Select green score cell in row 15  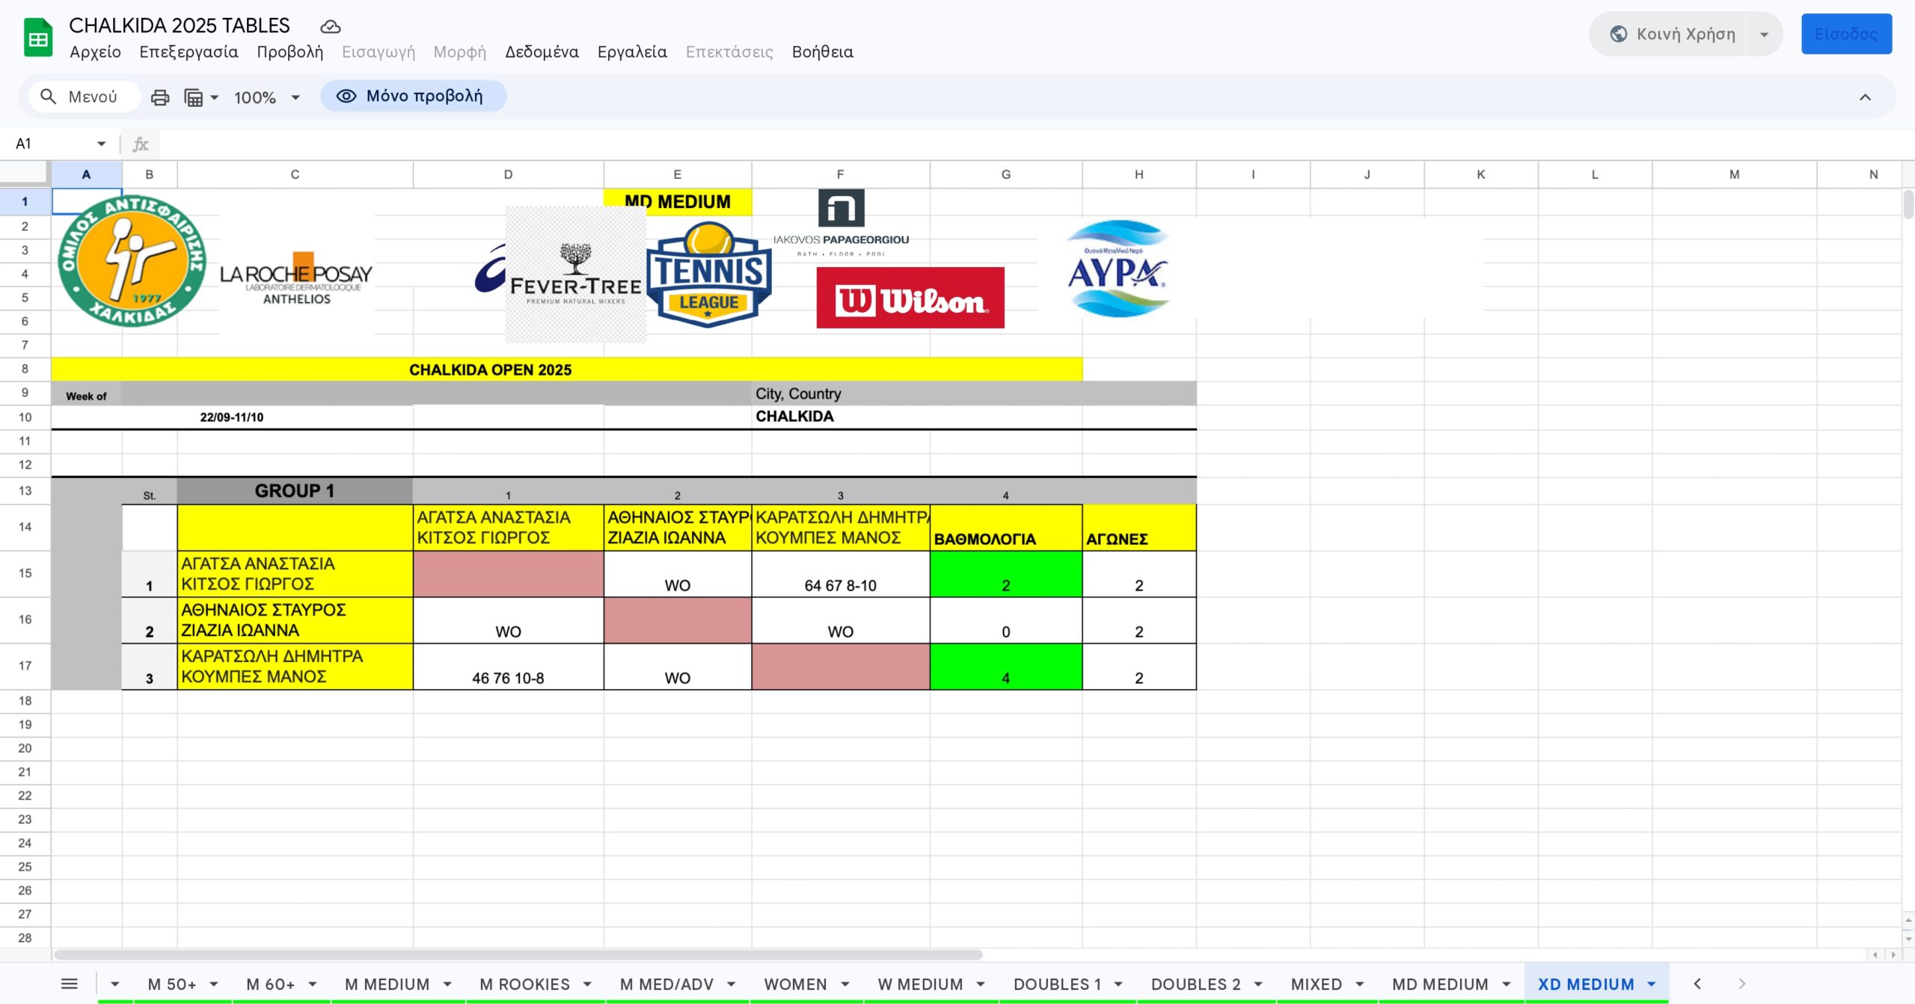(1005, 575)
